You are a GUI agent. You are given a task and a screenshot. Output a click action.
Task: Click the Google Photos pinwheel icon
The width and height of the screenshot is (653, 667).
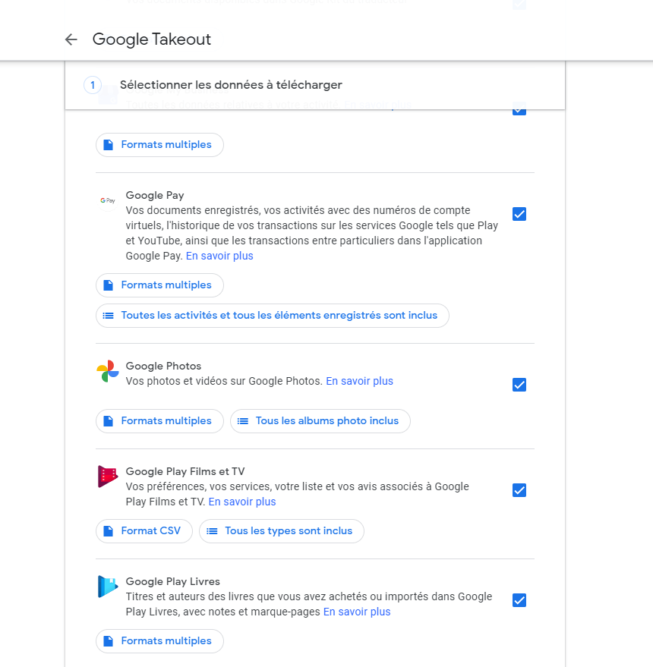coord(108,371)
